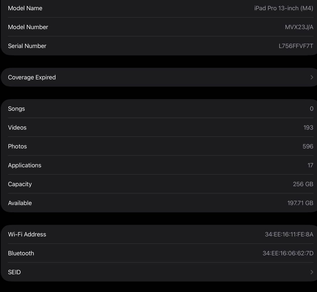Select the Applications row
Screen dimensions: 317x292
point(158,165)
